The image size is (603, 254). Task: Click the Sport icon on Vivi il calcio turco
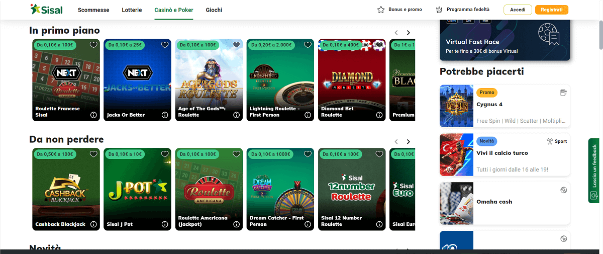pos(550,141)
